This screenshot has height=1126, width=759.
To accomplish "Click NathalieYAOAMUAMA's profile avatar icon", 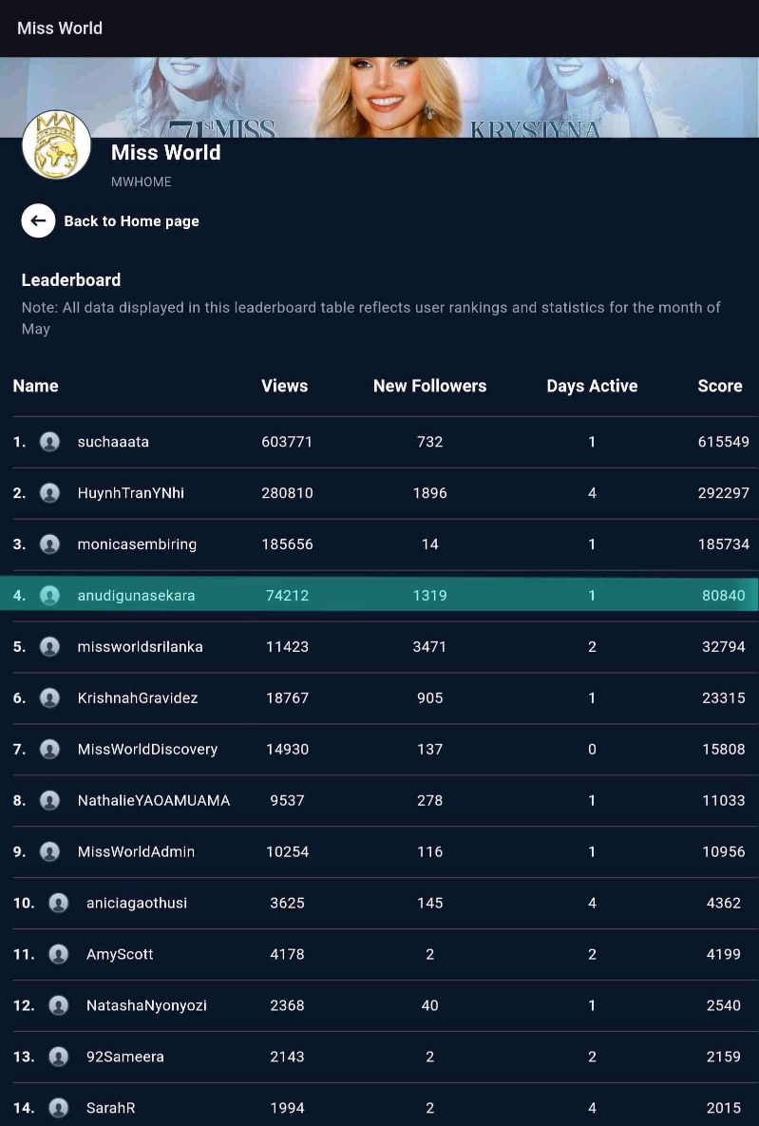I will [49, 800].
